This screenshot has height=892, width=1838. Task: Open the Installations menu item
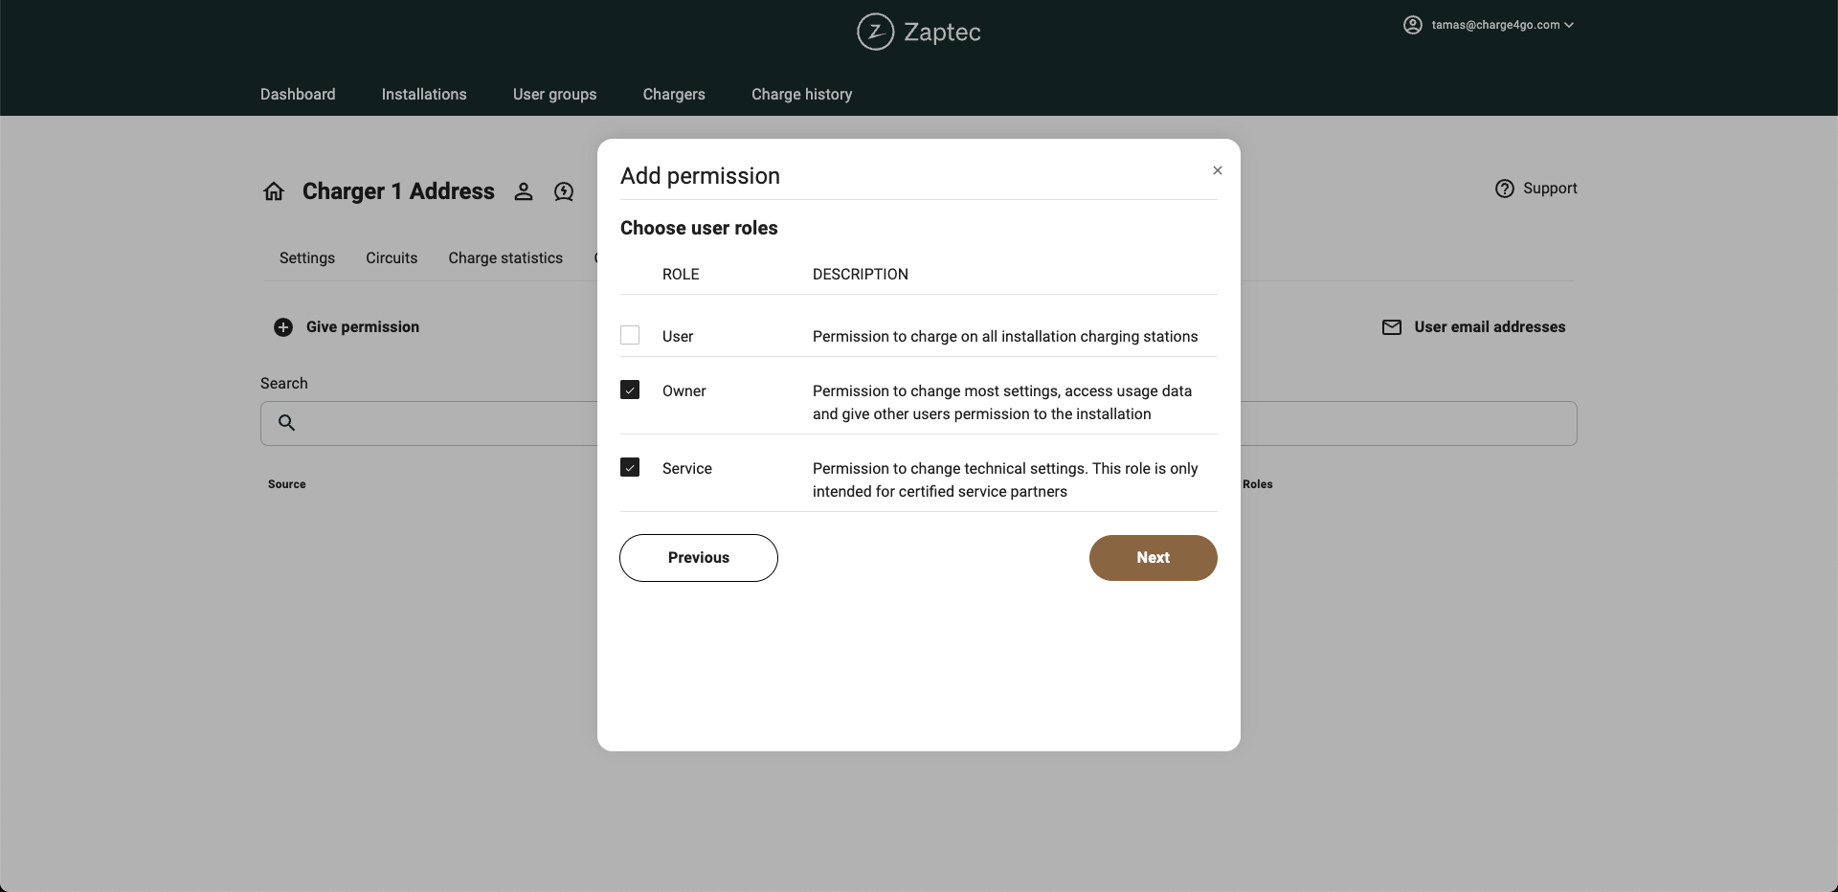pos(424,94)
